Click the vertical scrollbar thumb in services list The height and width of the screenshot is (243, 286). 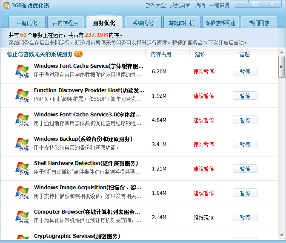click(281, 68)
